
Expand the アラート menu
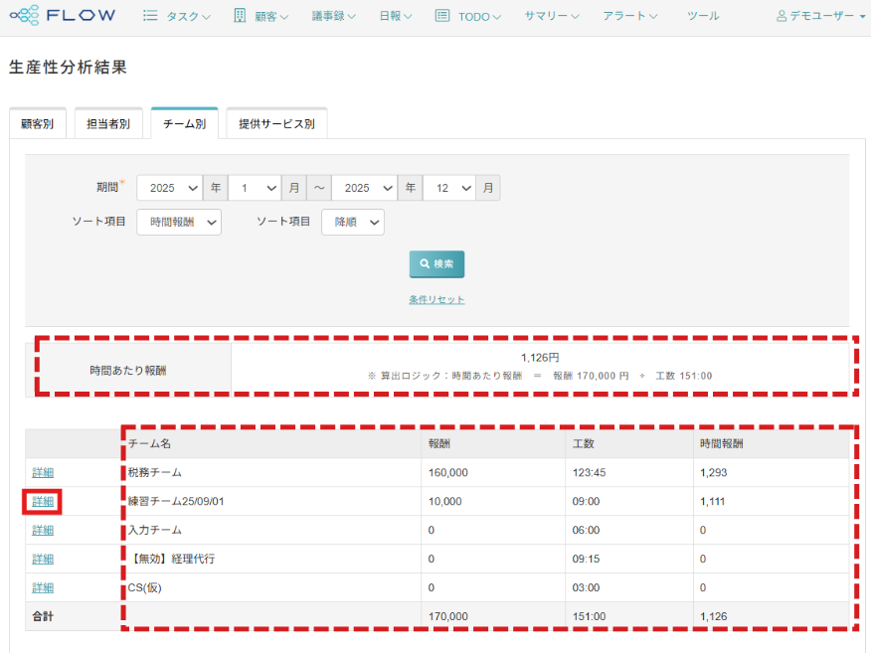630,17
